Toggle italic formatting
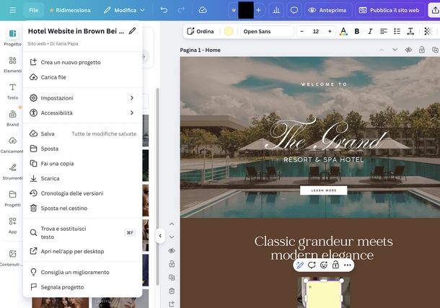Screen dimensions: 440x308 [370, 32]
